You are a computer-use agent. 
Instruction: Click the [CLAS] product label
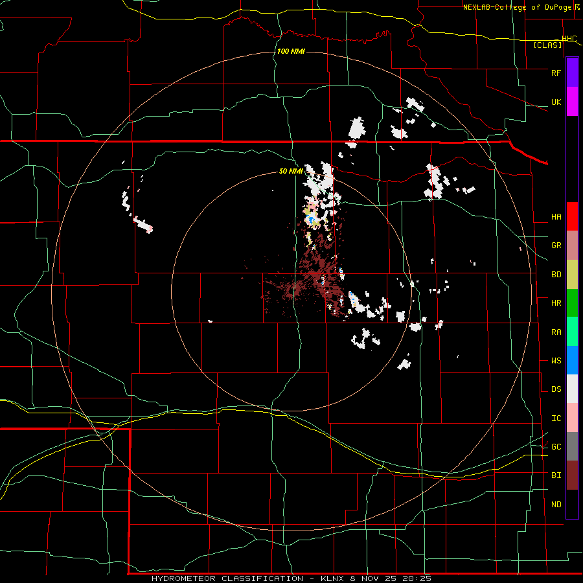[x=547, y=45]
